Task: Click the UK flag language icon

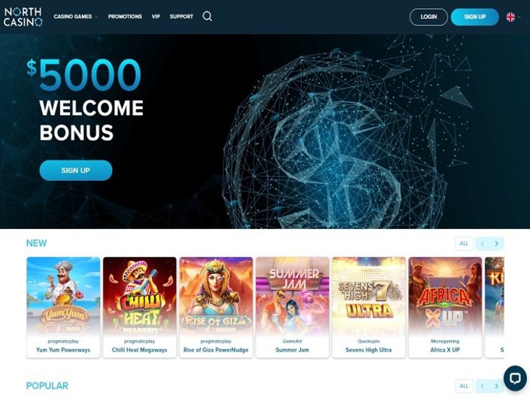Action: click(x=510, y=17)
